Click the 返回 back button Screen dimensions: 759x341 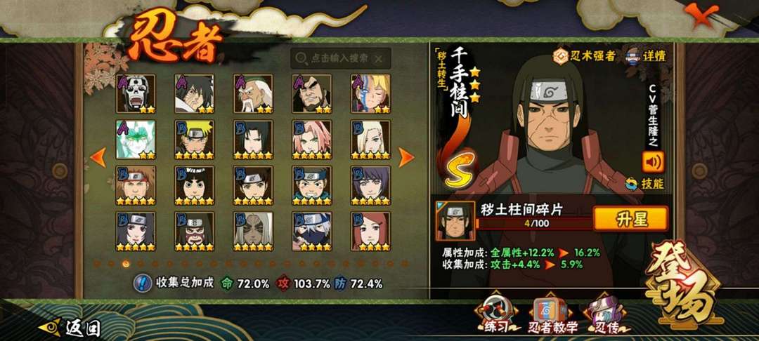(x=69, y=328)
